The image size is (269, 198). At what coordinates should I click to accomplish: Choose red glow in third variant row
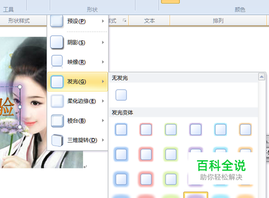tap(146, 179)
